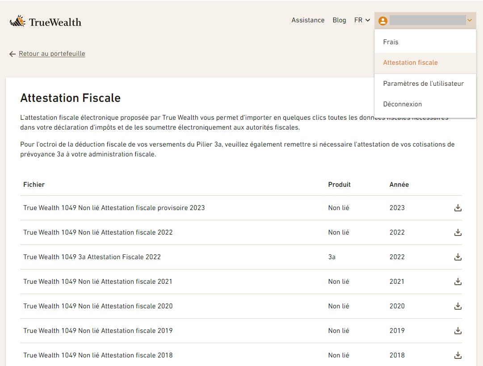This screenshot has width=483, height=366.
Task: Click the Année column header
Action: point(399,185)
